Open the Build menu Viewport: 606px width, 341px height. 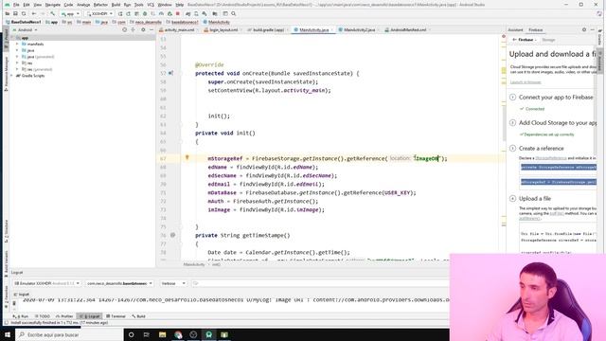(116, 5)
